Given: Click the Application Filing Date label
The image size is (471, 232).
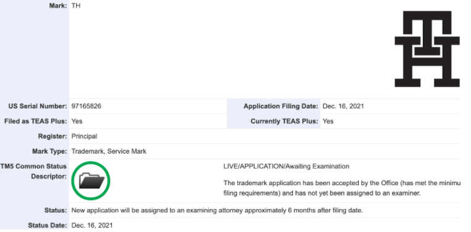Looking at the screenshot, I should [281, 106].
